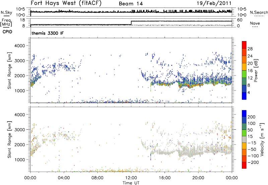This screenshot has width=268, height=185.
Task: Click the 'Velocity [m s-1]' color bar title
Action: tap(262, 139)
